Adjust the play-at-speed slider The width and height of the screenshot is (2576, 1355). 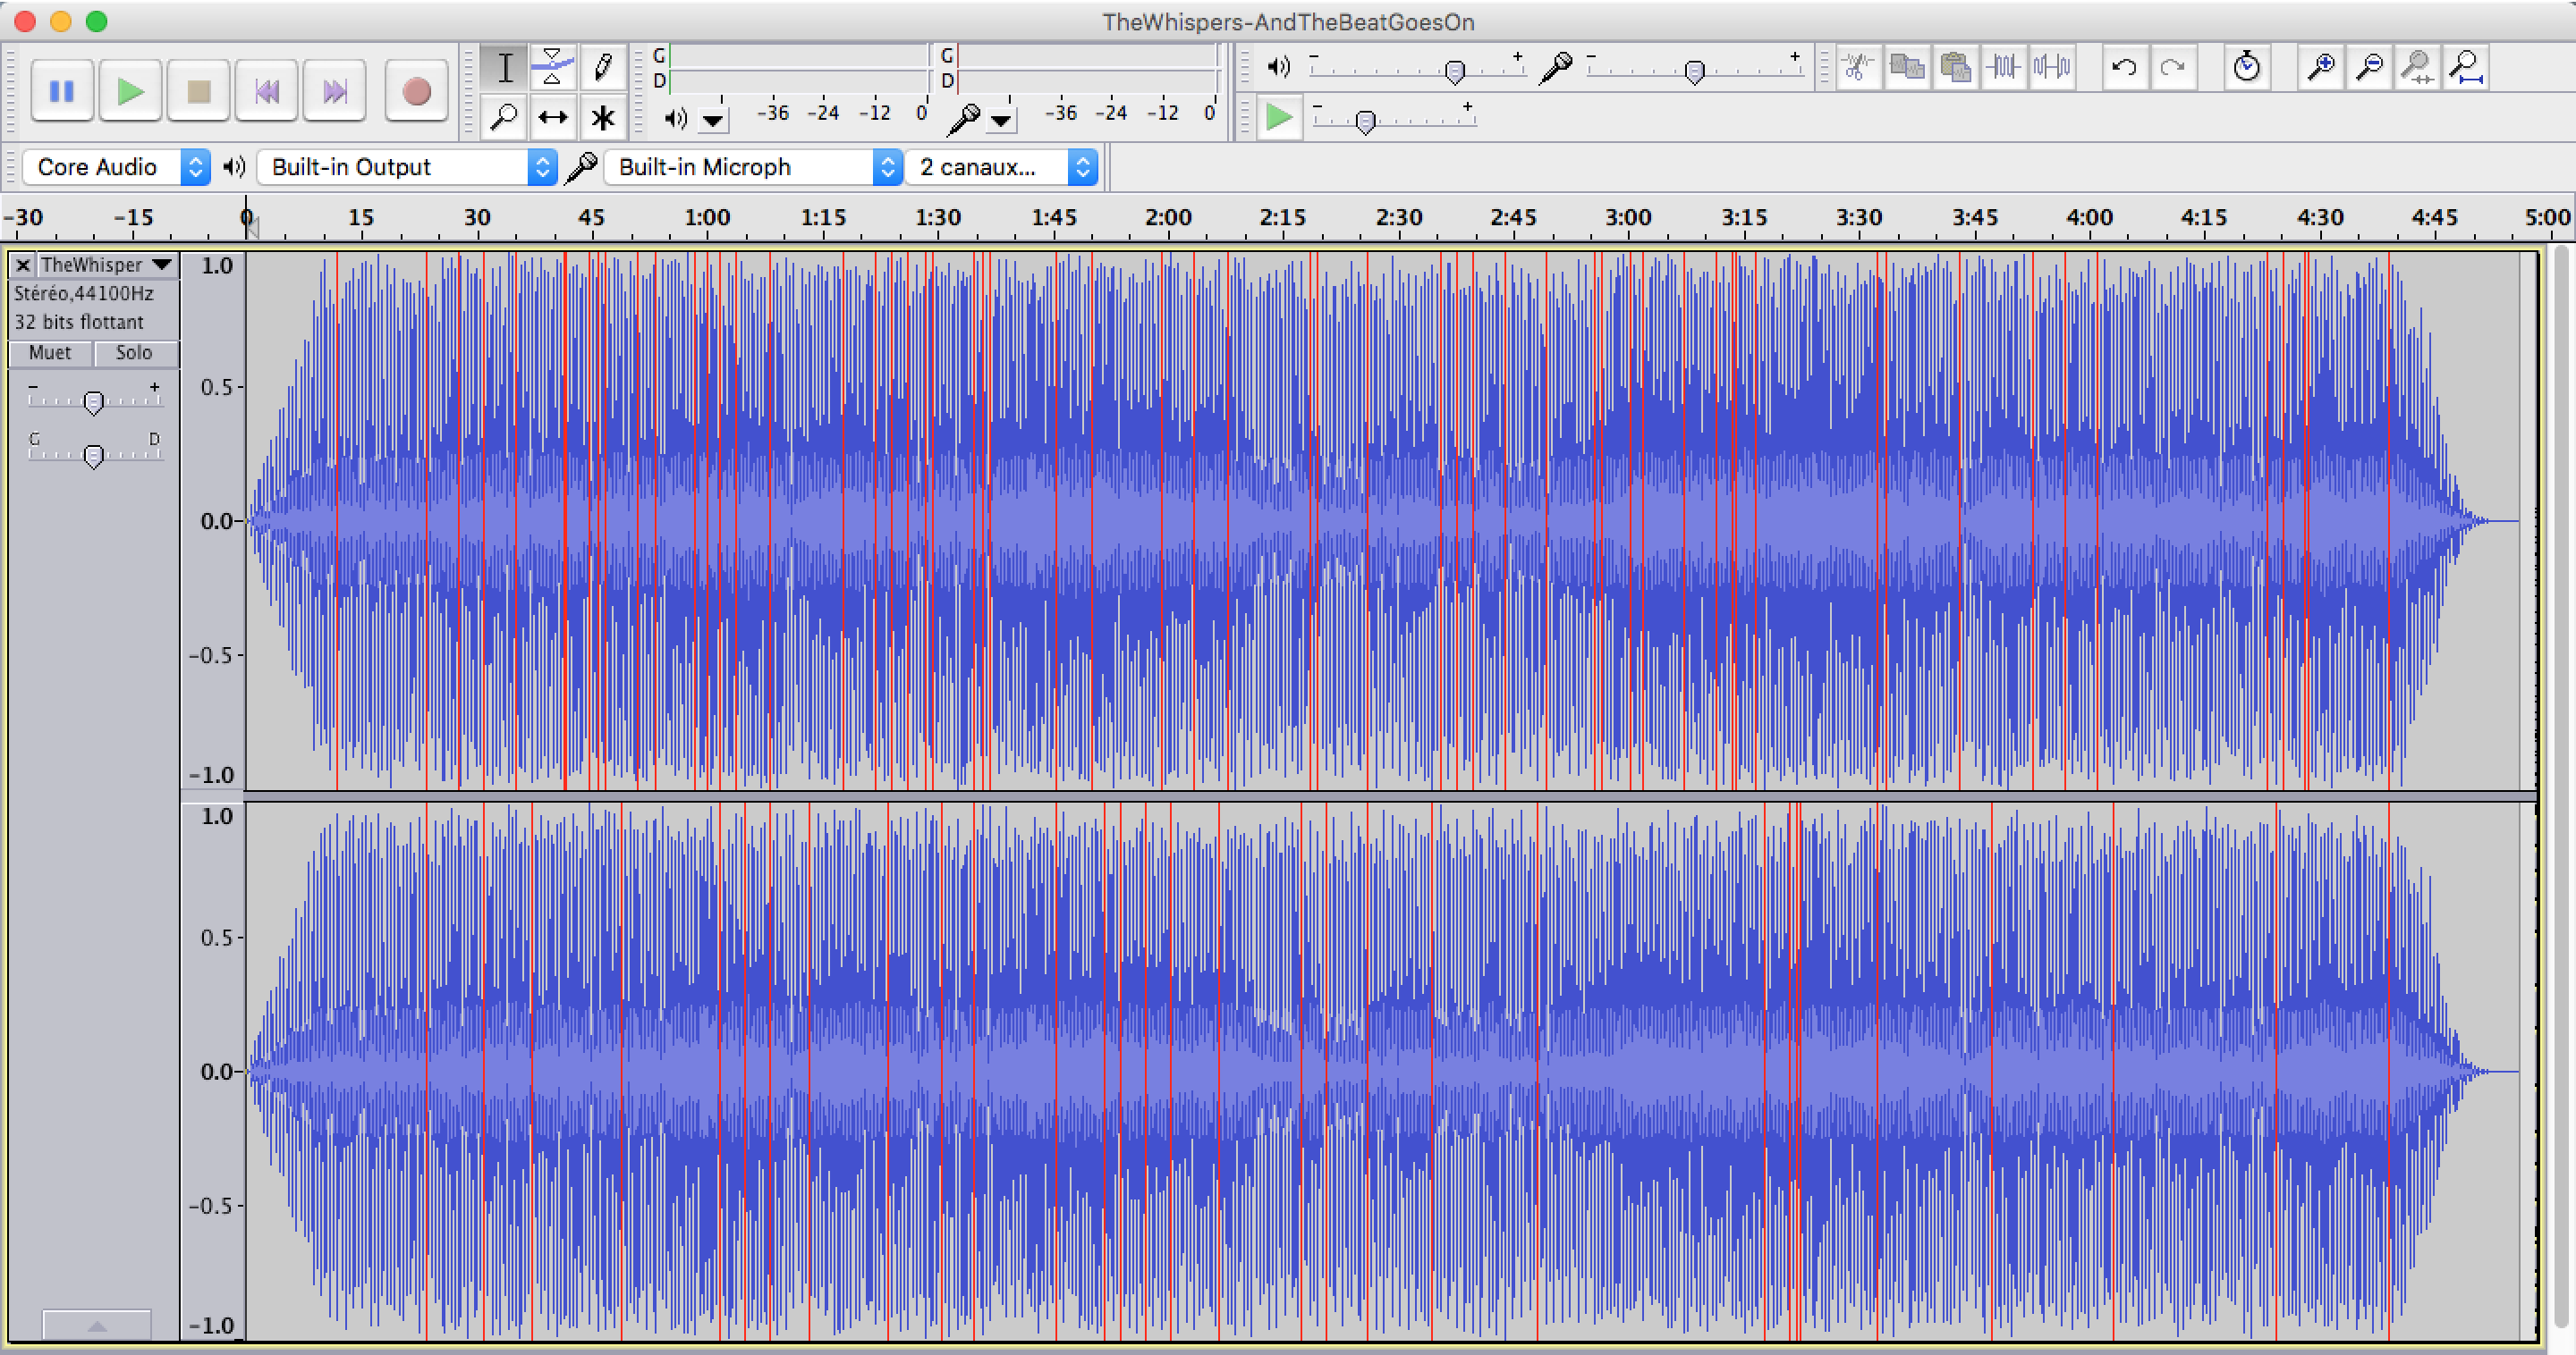[1394, 120]
